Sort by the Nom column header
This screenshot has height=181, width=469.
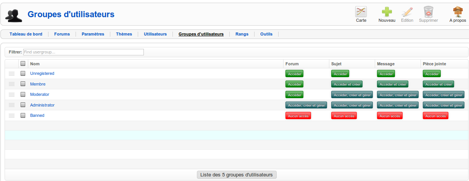coord(35,64)
